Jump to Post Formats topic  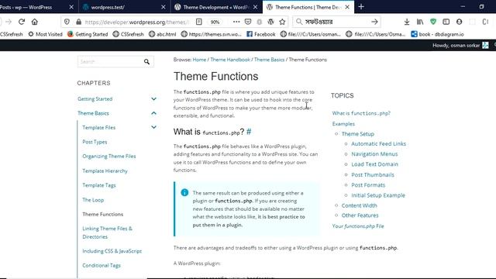point(368,185)
